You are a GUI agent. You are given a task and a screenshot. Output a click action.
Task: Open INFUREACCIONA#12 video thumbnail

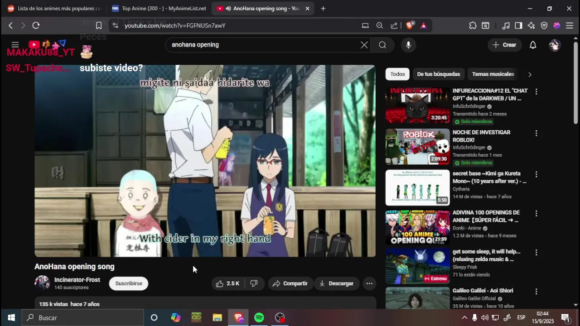(417, 105)
